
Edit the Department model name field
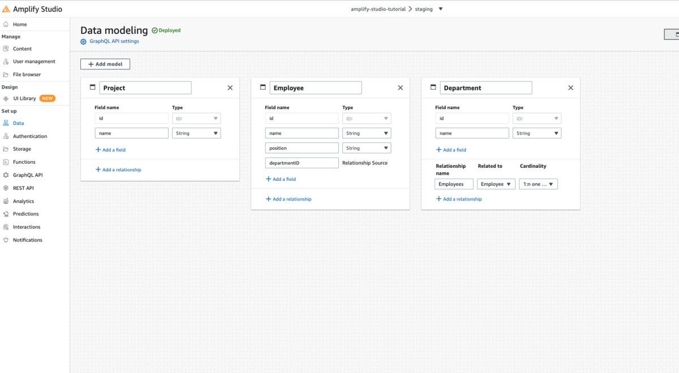pyautogui.click(x=486, y=88)
